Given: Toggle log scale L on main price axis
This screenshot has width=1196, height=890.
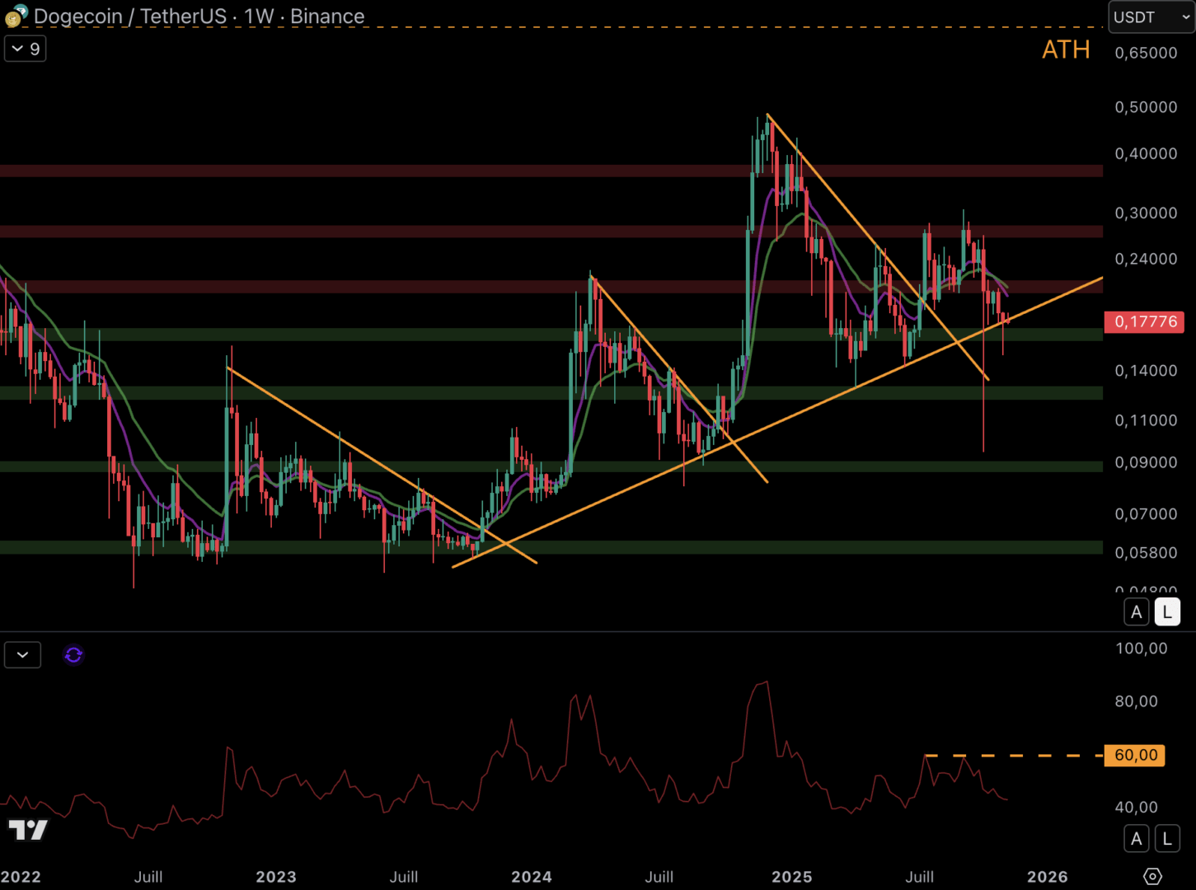Looking at the screenshot, I should (1167, 612).
